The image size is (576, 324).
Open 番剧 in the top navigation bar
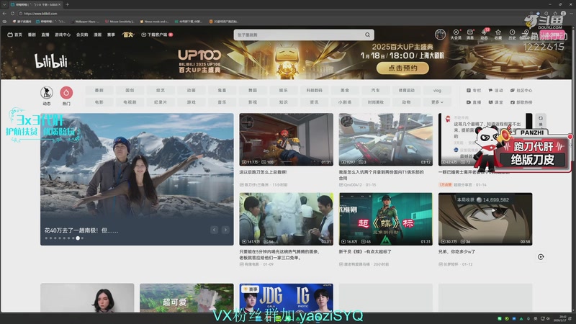point(32,35)
